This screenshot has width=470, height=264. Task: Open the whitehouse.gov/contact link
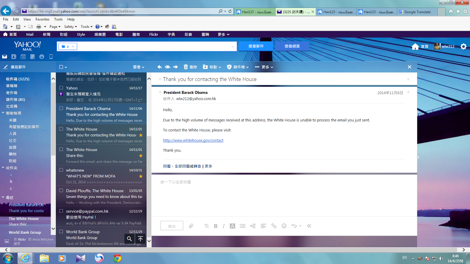pyautogui.click(x=193, y=140)
